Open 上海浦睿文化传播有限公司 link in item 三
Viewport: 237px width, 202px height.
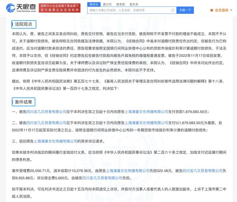55,141
